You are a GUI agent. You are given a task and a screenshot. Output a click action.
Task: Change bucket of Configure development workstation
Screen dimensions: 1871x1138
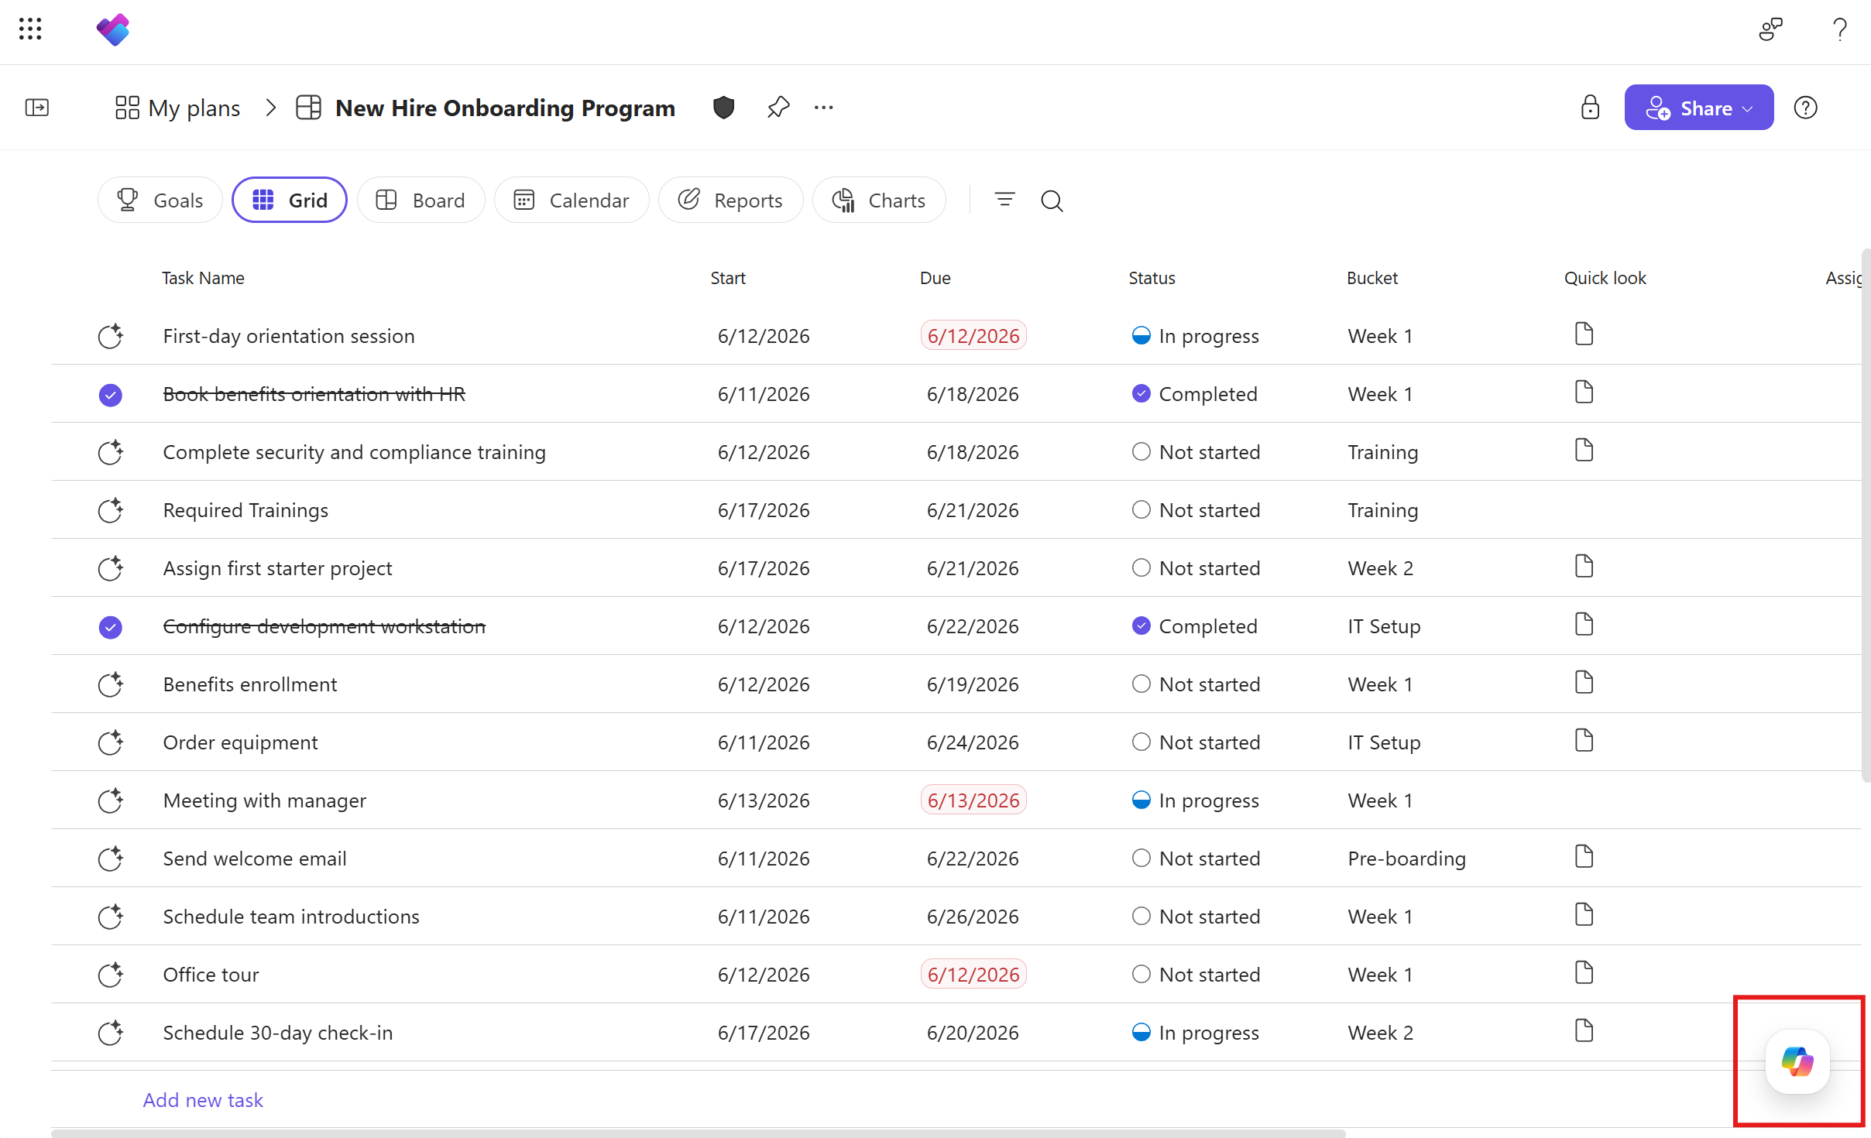pos(1384,626)
